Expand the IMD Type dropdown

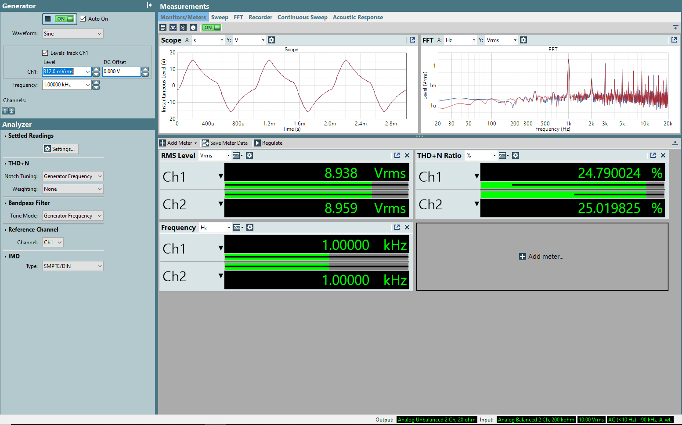(x=72, y=266)
